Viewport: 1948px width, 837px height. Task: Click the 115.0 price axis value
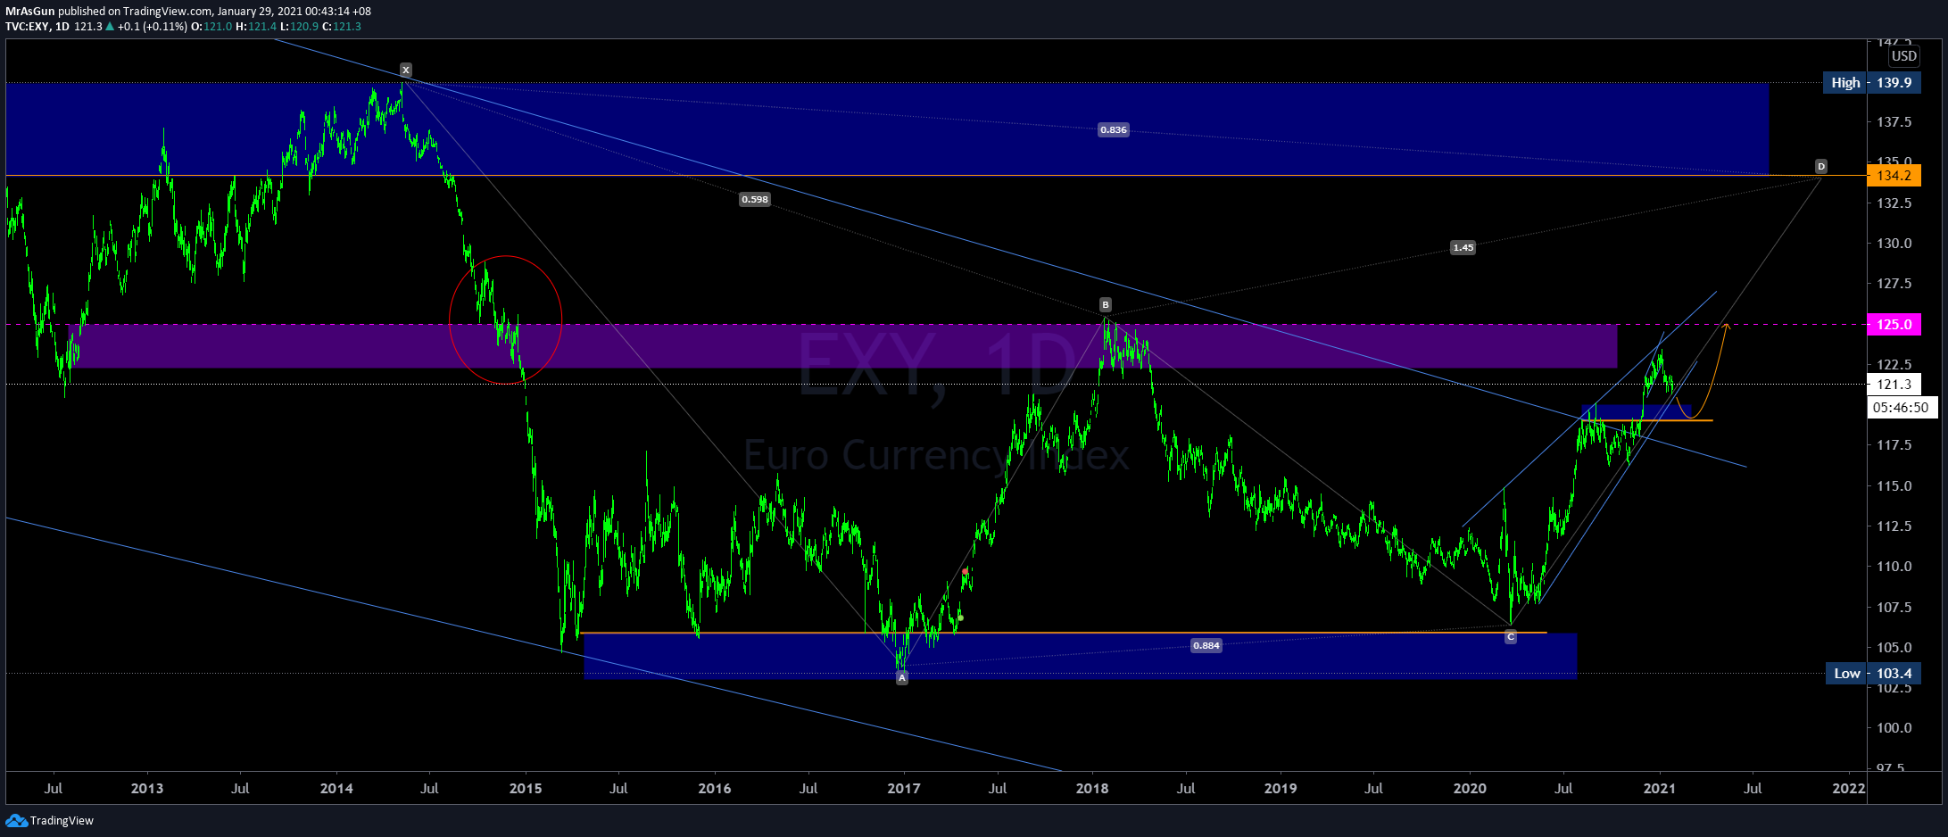coord(1894,486)
